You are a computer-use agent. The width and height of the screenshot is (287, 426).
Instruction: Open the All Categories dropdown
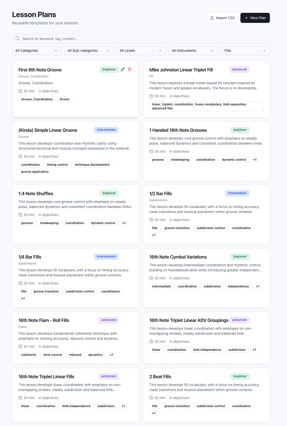click(x=37, y=51)
